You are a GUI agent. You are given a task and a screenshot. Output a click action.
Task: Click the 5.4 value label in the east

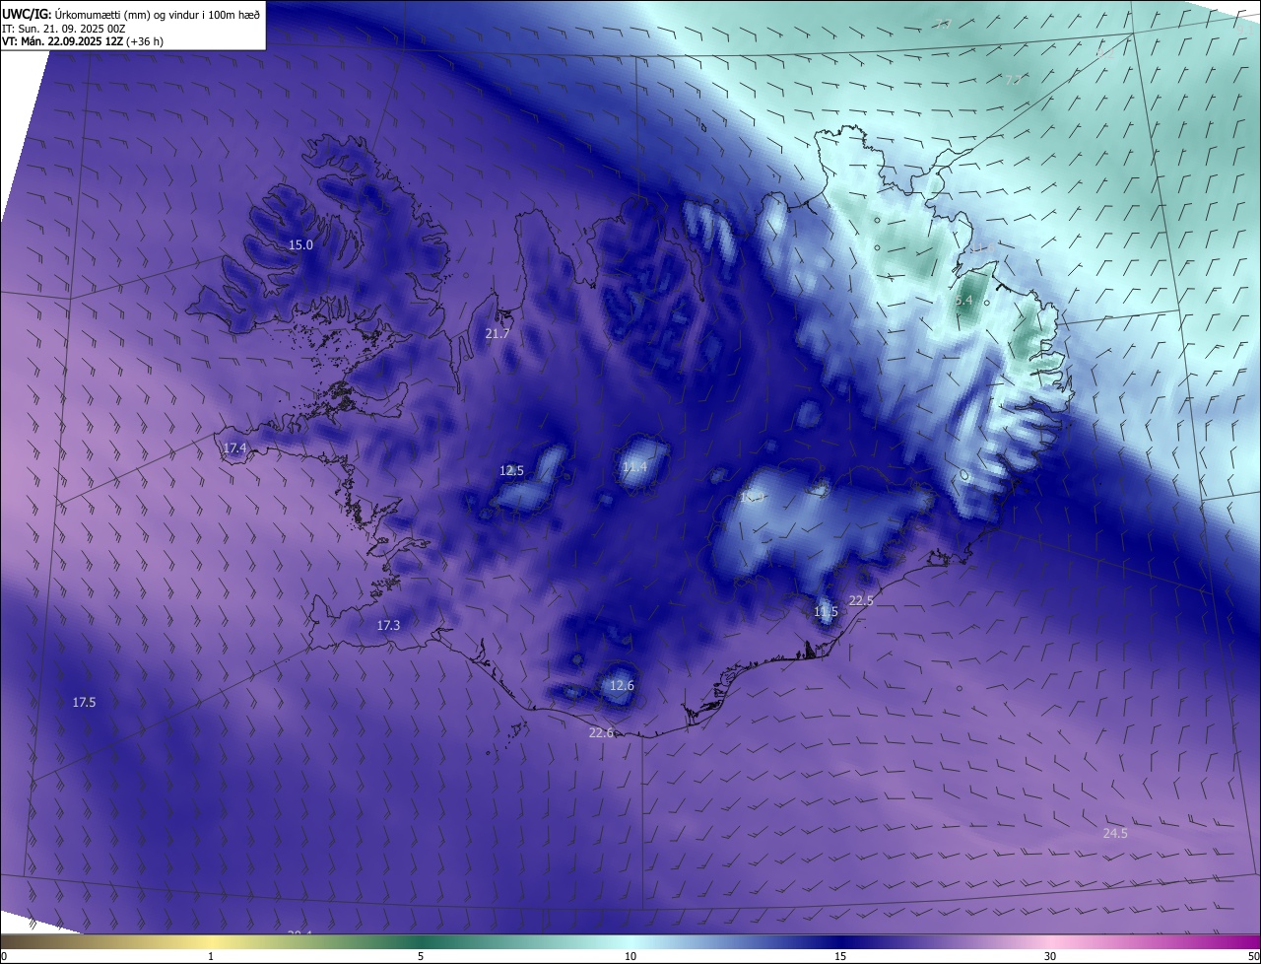(x=964, y=301)
